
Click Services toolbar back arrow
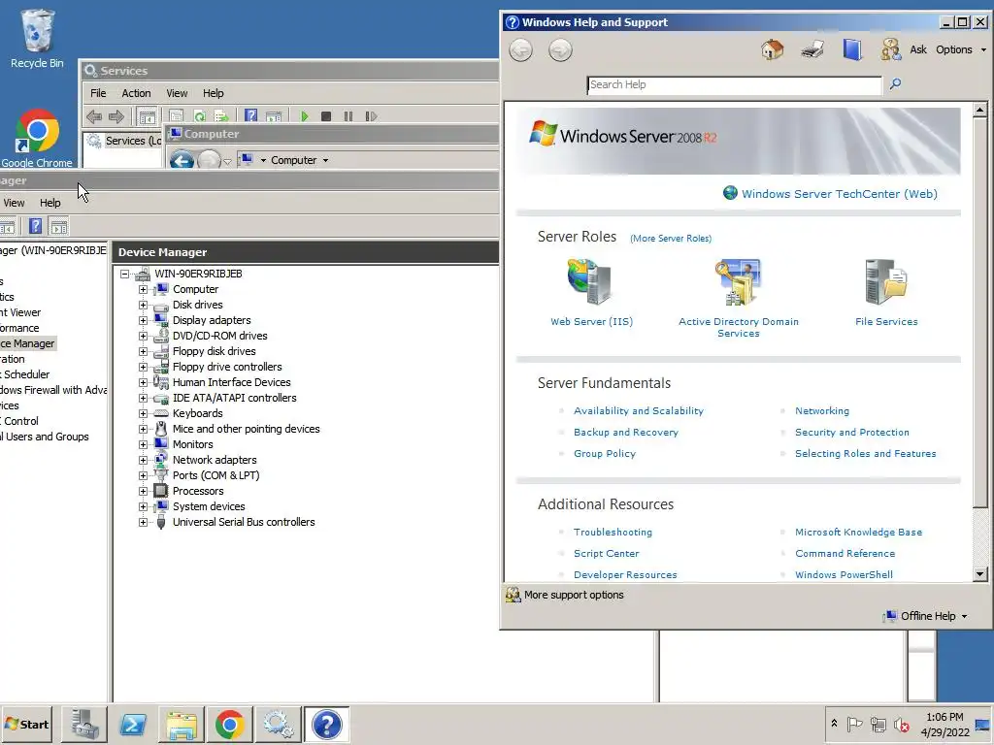tap(94, 116)
